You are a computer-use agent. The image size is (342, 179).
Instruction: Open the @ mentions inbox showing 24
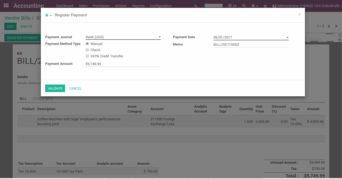click(232, 6)
